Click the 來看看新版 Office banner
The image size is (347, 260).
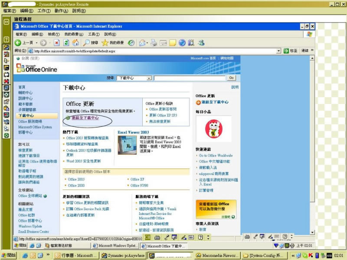point(216,209)
